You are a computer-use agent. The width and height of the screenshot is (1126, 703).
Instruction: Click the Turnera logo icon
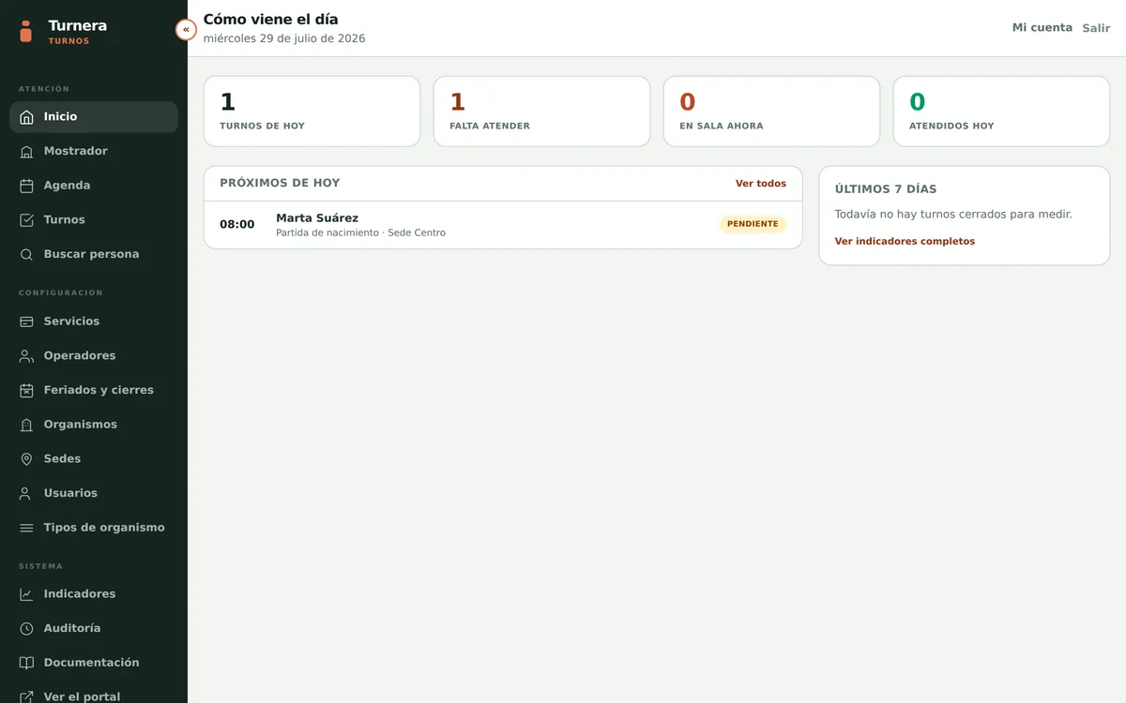coord(26,31)
